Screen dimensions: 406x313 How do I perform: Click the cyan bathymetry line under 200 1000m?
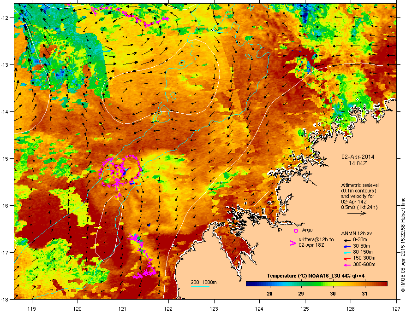point(200,286)
